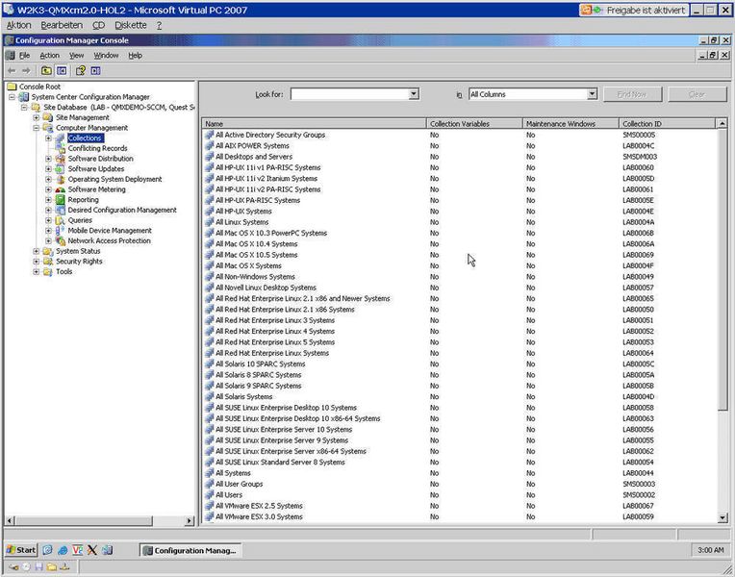Expand the Collections node
The width and height of the screenshot is (735, 577).
(x=48, y=138)
